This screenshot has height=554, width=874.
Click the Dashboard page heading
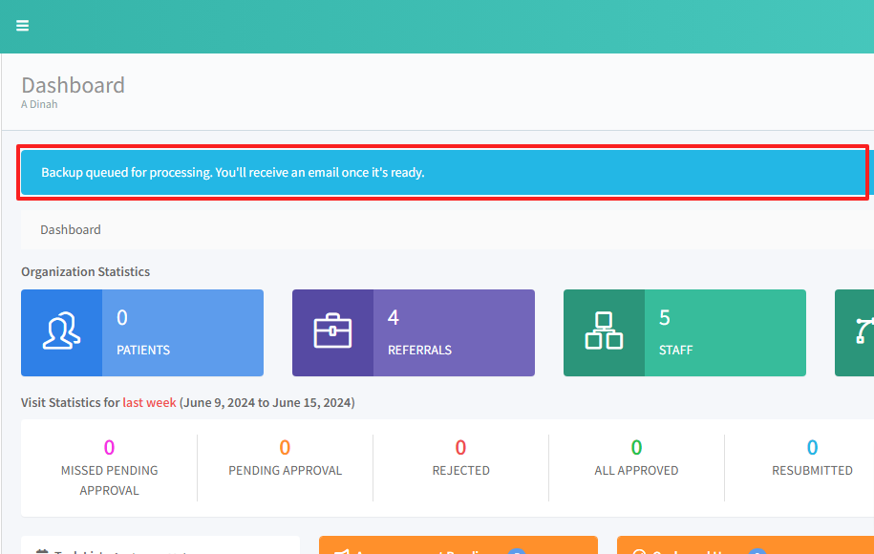pyautogui.click(x=74, y=85)
